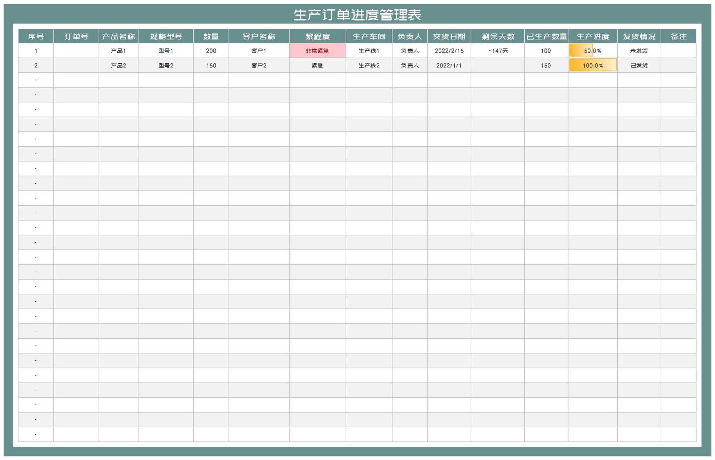Click the 已生产数量 column header

[x=547, y=37]
